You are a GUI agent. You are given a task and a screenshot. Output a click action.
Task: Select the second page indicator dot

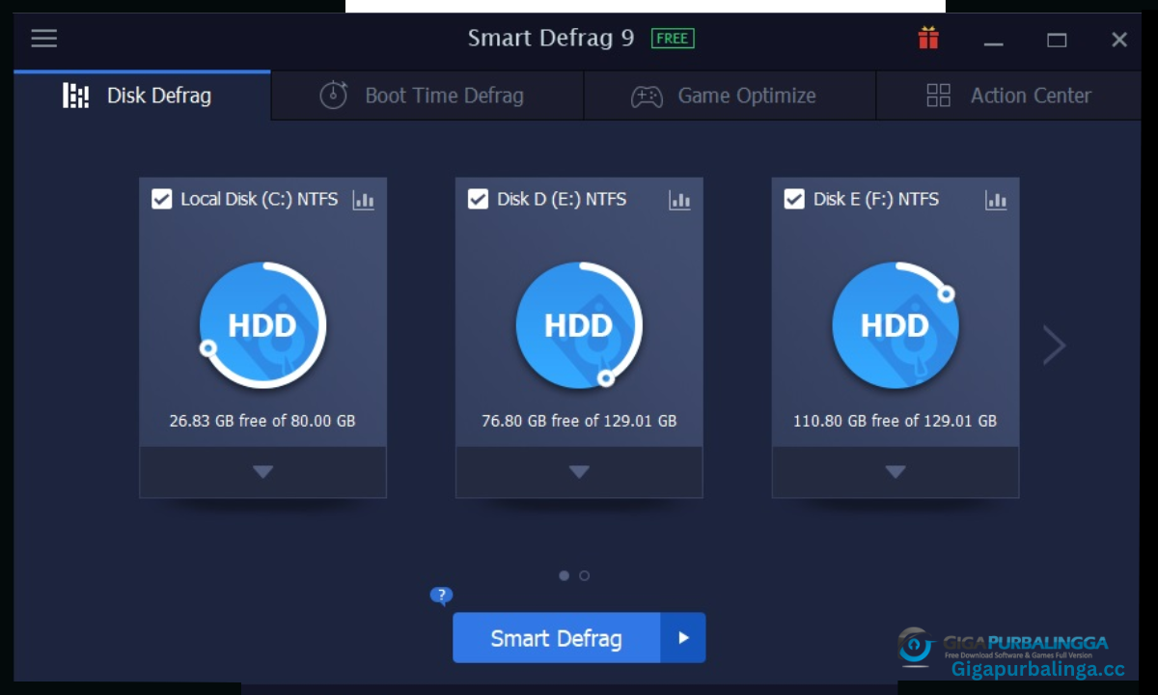click(584, 575)
